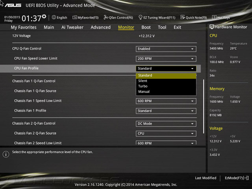Click the +12.312 V reading

click(146, 36)
